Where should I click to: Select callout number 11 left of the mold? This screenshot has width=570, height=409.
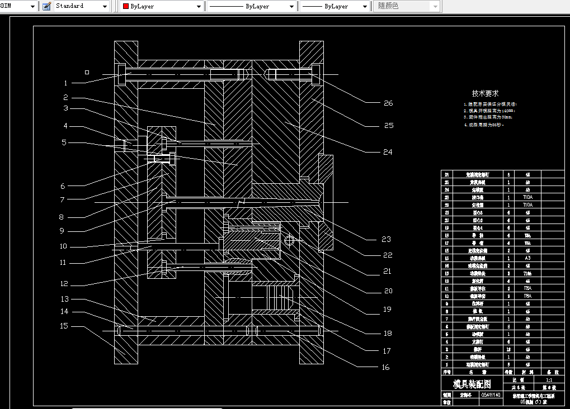tap(63, 263)
